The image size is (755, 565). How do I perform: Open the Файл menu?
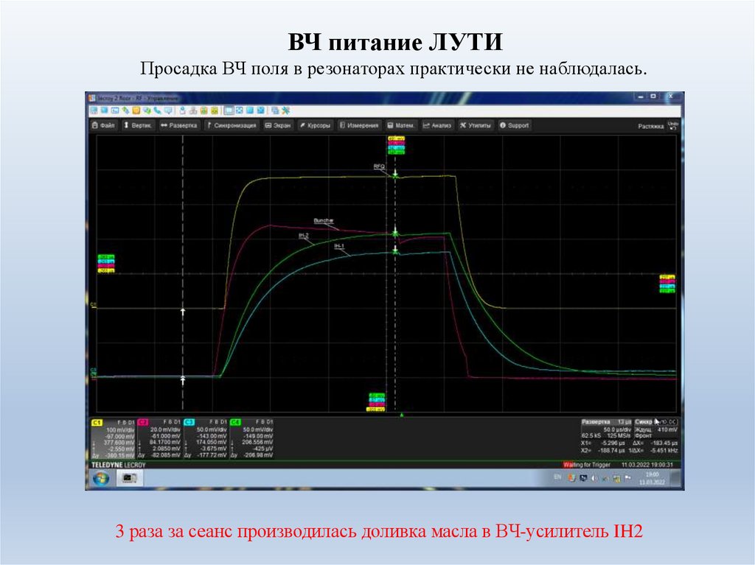click(x=103, y=126)
